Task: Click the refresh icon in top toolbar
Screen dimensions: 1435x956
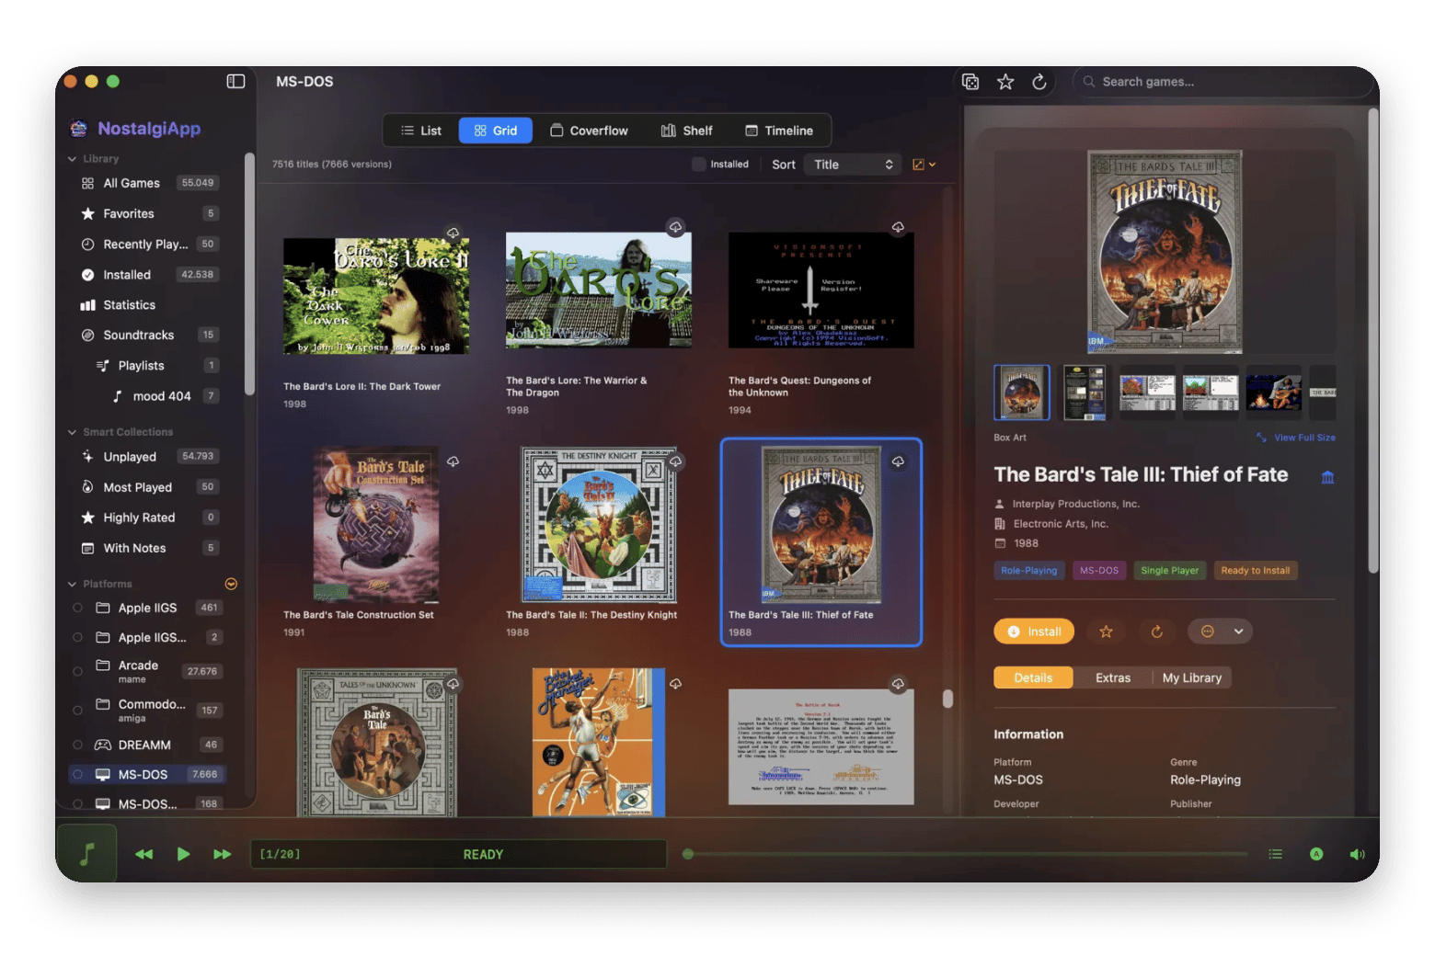Action: 1039,82
